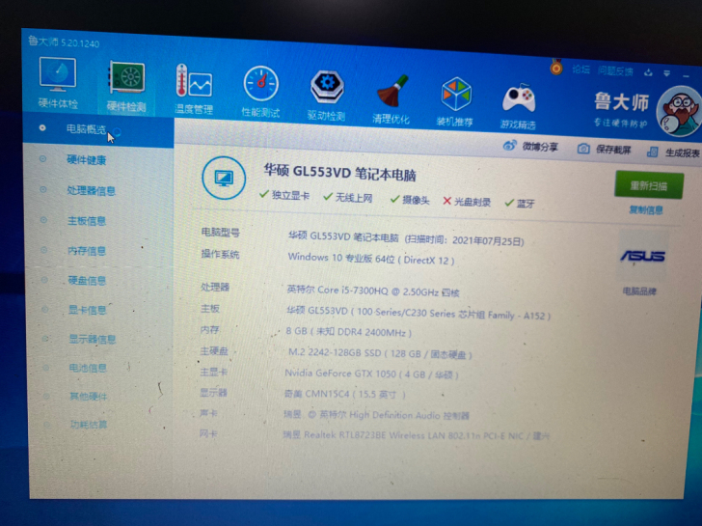Viewport: 702px width, 526px height.
Task: Click 生成报表 generate report
Action: click(682, 152)
